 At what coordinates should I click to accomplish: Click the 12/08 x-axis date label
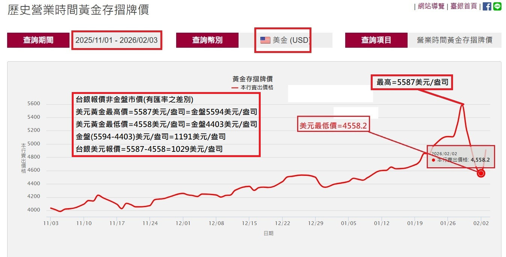[216, 223]
